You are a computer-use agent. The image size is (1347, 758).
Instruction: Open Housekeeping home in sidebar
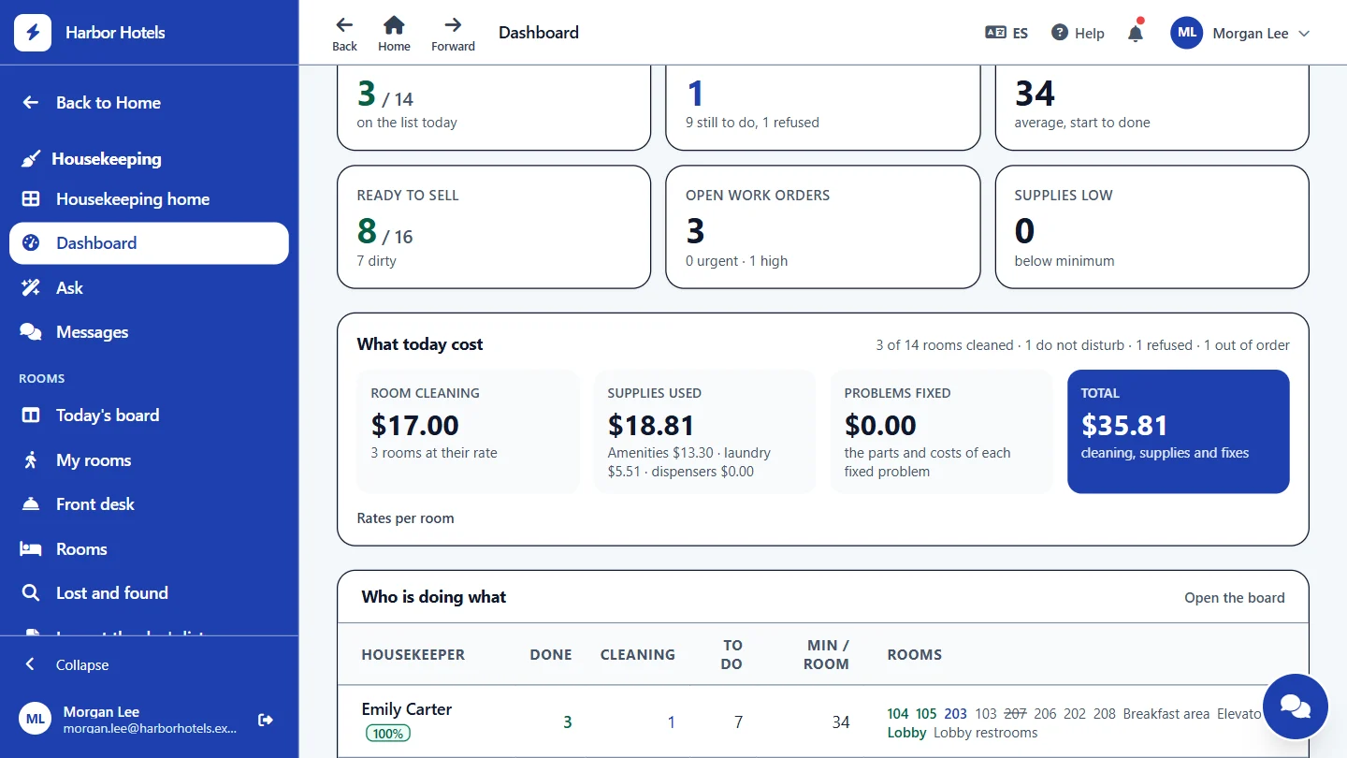[x=150, y=199]
